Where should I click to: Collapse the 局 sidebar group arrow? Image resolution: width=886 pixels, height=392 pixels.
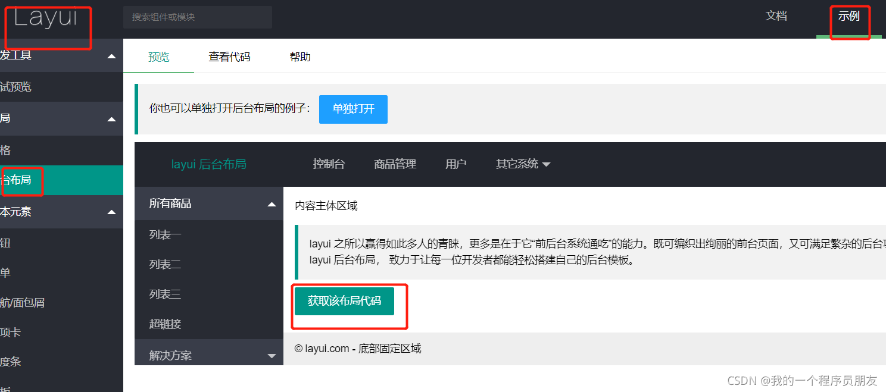point(111,119)
